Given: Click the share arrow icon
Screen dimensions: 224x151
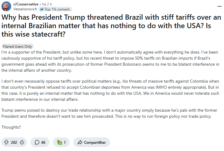Looking at the screenshot, I should point(80,142).
